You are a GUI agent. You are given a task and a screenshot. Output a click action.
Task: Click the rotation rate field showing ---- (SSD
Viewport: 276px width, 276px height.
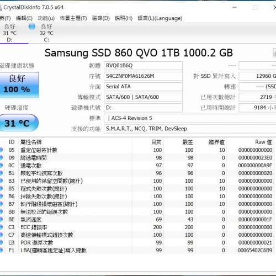[x=257, y=87]
